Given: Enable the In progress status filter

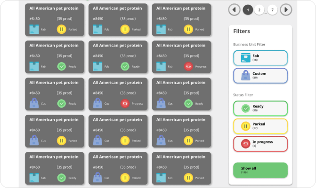Looking at the screenshot, I should coord(260,144).
